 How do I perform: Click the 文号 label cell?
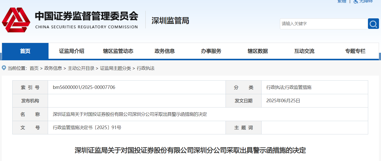click(30, 128)
